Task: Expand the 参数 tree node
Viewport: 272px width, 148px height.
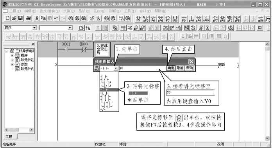Action: pos(12,64)
